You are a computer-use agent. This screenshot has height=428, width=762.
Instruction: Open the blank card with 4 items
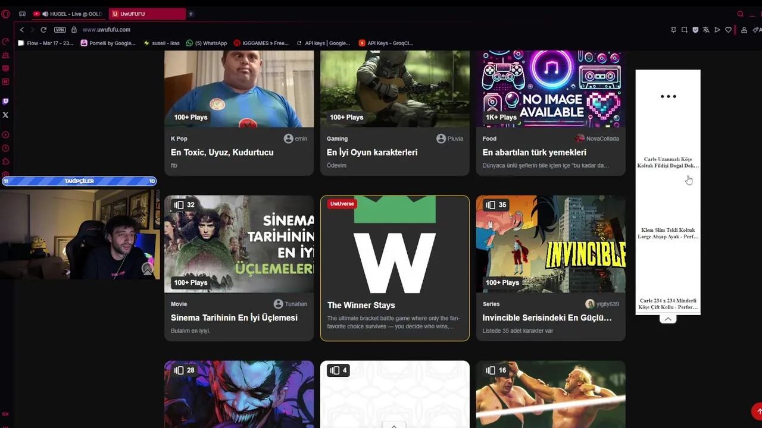(x=395, y=394)
